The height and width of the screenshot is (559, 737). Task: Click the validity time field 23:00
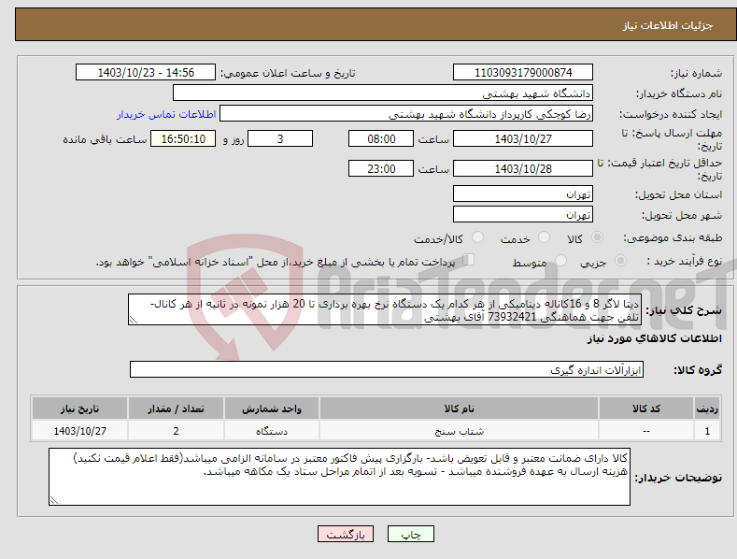(381, 168)
